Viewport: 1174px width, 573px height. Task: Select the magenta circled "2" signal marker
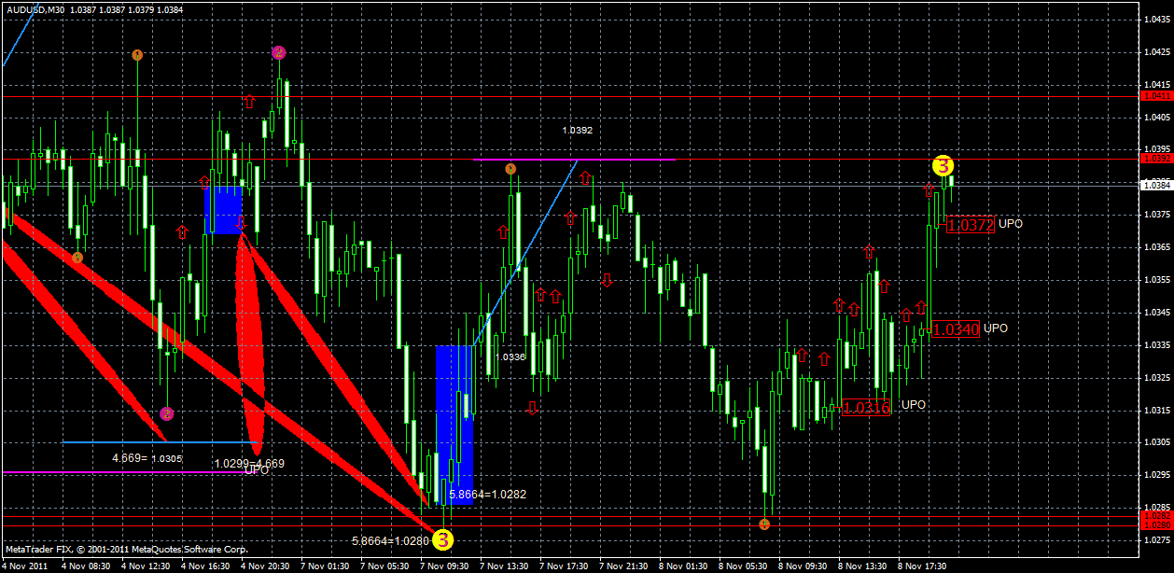[x=277, y=54]
